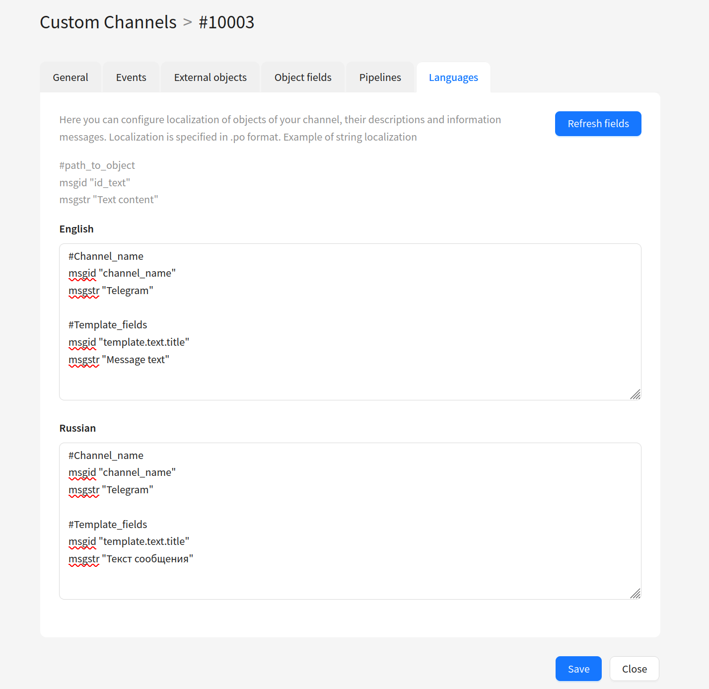Click the msgid "id_text" example line

coord(95,183)
